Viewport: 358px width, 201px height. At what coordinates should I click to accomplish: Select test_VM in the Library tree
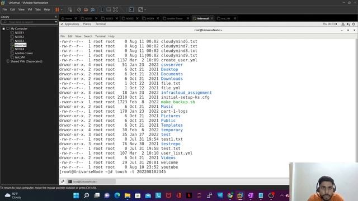[20, 57]
